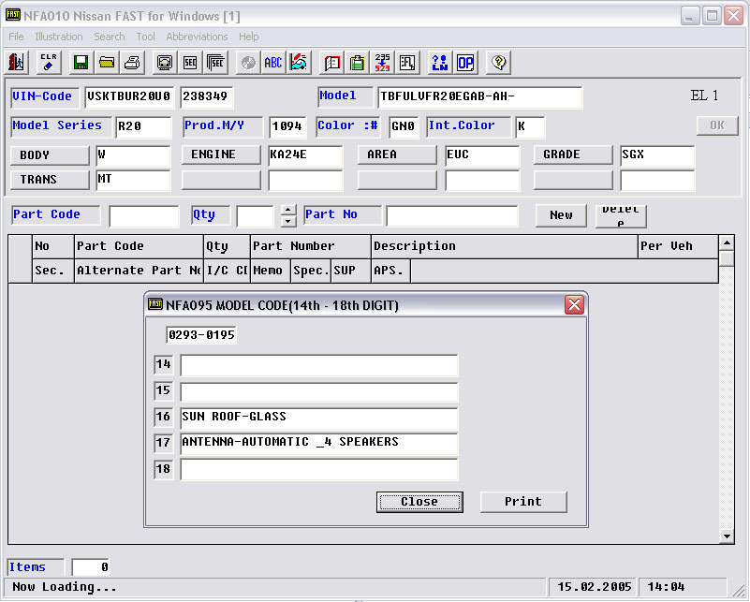This screenshot has height=602, width=750.
Task: Click the printer icon in toolbar
Action: pyautogui.click(x=132, y=63)
